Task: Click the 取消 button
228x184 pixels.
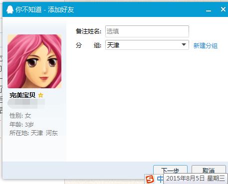Action: coord(209,170)
